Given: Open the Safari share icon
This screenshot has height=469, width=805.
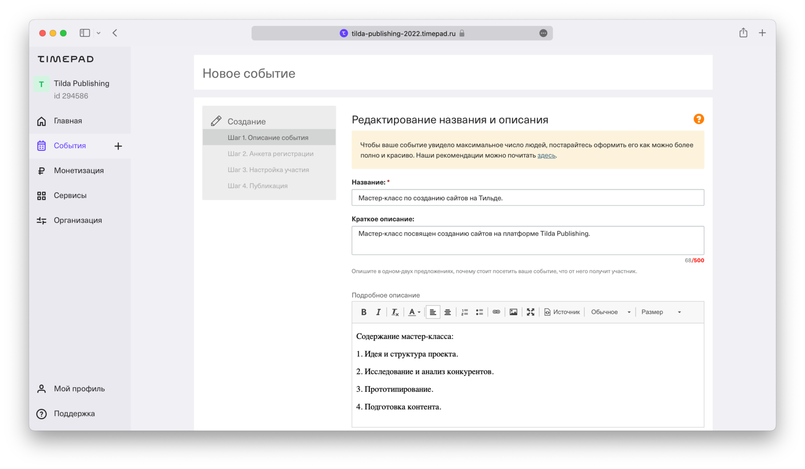Looking at the screenshot, I should (743, 33).
